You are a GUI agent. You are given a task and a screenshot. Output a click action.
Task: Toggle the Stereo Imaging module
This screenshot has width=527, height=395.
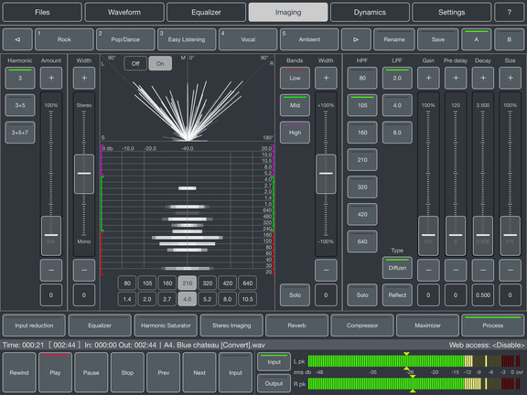coord(231,326)
